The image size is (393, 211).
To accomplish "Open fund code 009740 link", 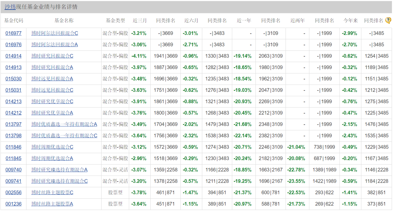I will [13, 170].
